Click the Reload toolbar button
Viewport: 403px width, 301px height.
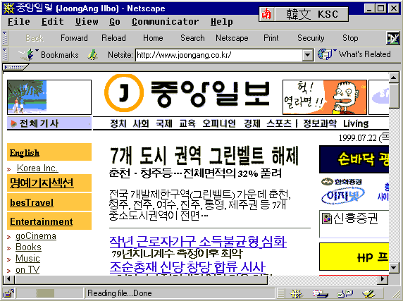[113, 38]
